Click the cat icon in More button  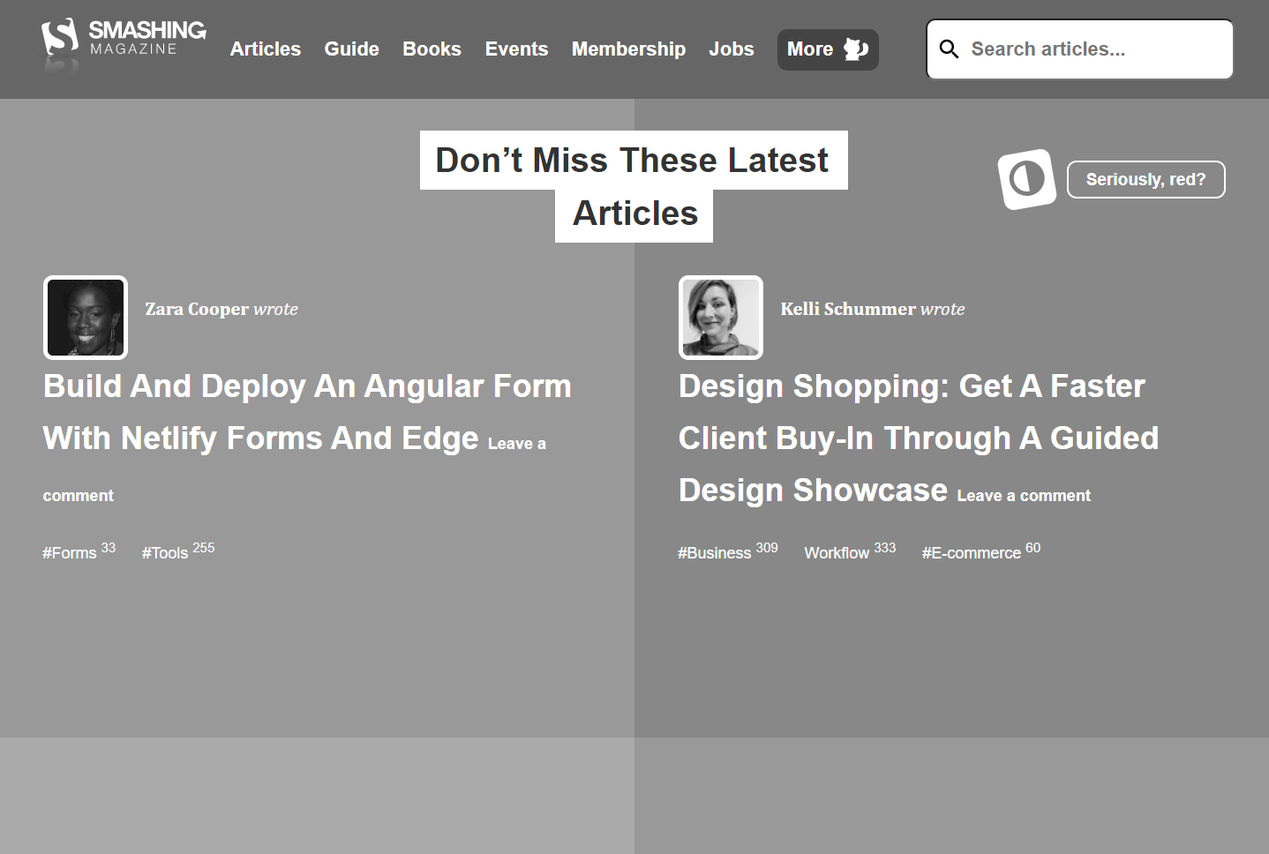855,49
